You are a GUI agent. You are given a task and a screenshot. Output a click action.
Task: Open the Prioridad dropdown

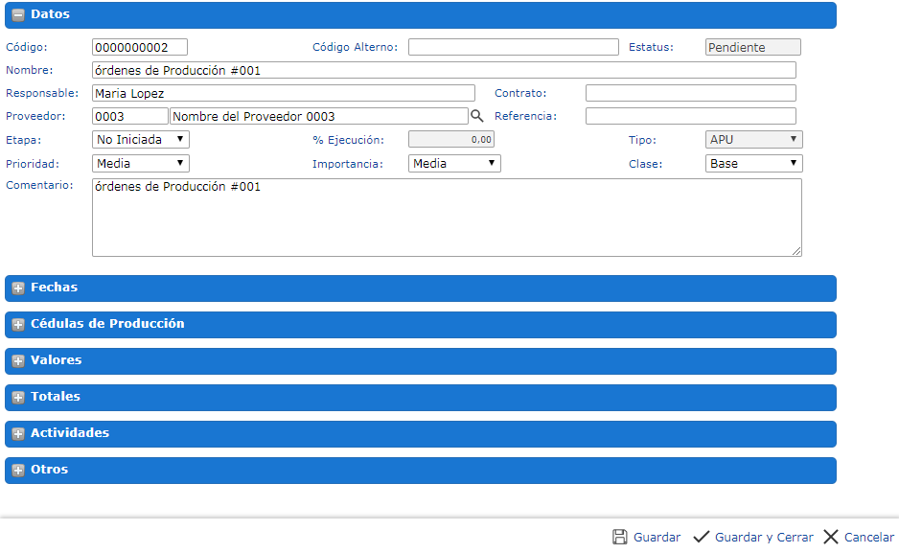click(x=141, y=164)
